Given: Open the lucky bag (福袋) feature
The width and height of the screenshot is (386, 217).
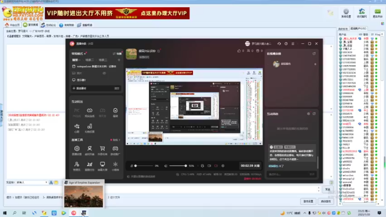Looking at the screenshot, I should pos(115,112).
